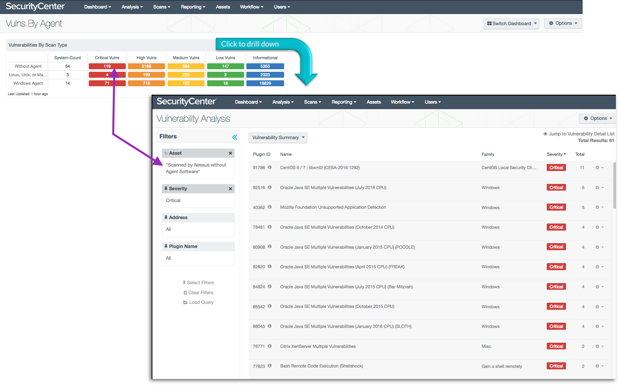Image resolution: width=620 pixels, height=386 pixels.
Task: Remove the Severity filter with its X
Action: tap(230, 189)
